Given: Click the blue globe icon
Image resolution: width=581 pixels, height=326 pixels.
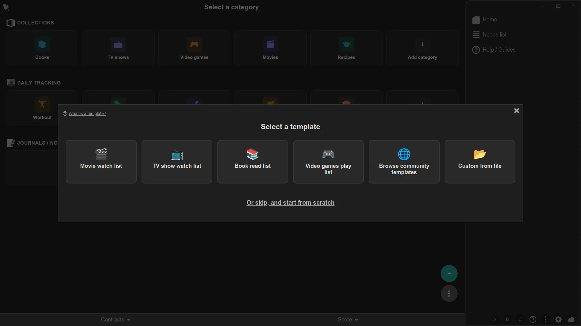Looking at the screenshot, I should point(404,154).
